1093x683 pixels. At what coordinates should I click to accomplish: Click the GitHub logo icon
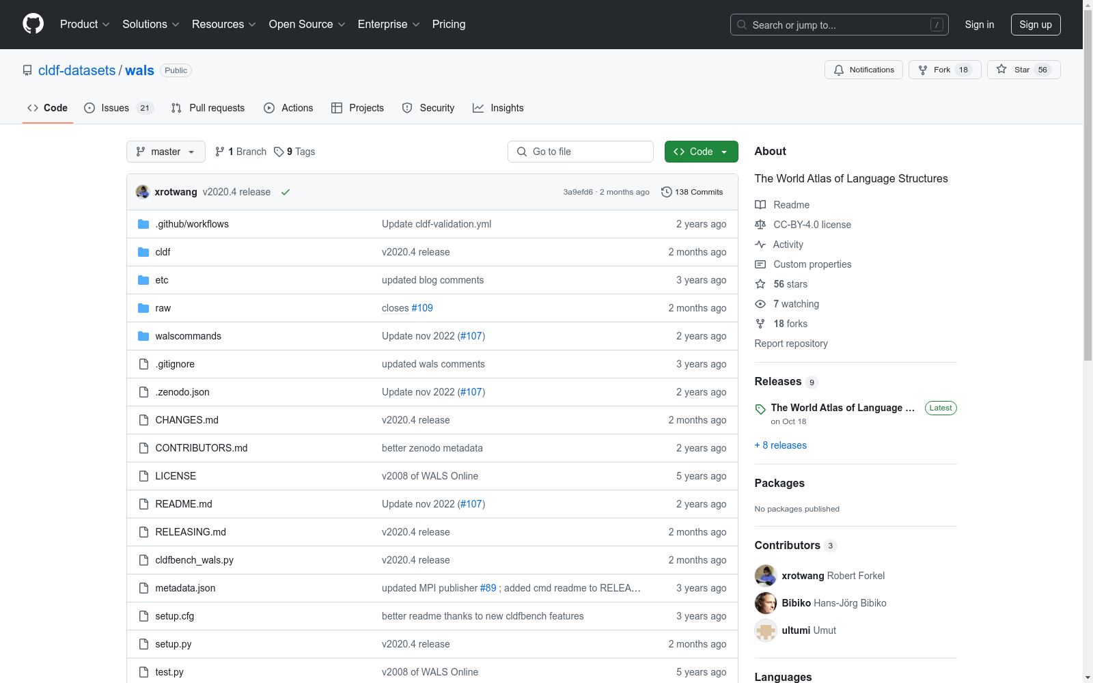pyautogui.click(x=33, y=24)
